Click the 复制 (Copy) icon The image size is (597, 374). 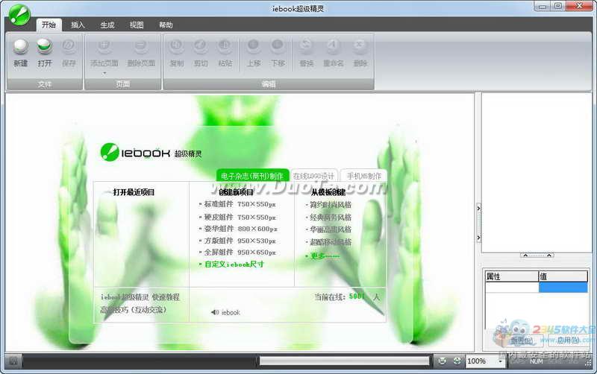pyautogui.click(x=176, y=46)
